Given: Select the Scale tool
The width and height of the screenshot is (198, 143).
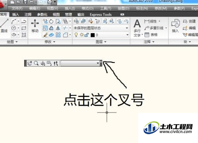Looking at the screenshot, I should coord(45,28).
